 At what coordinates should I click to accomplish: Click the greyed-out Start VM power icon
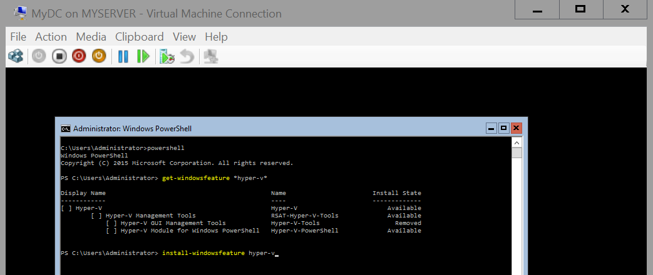coord(39,56)
